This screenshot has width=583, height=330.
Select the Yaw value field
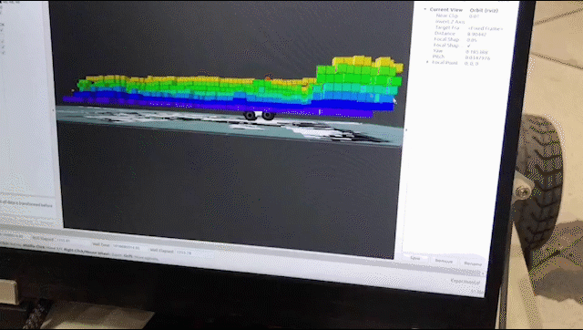(x=476, y=52)
